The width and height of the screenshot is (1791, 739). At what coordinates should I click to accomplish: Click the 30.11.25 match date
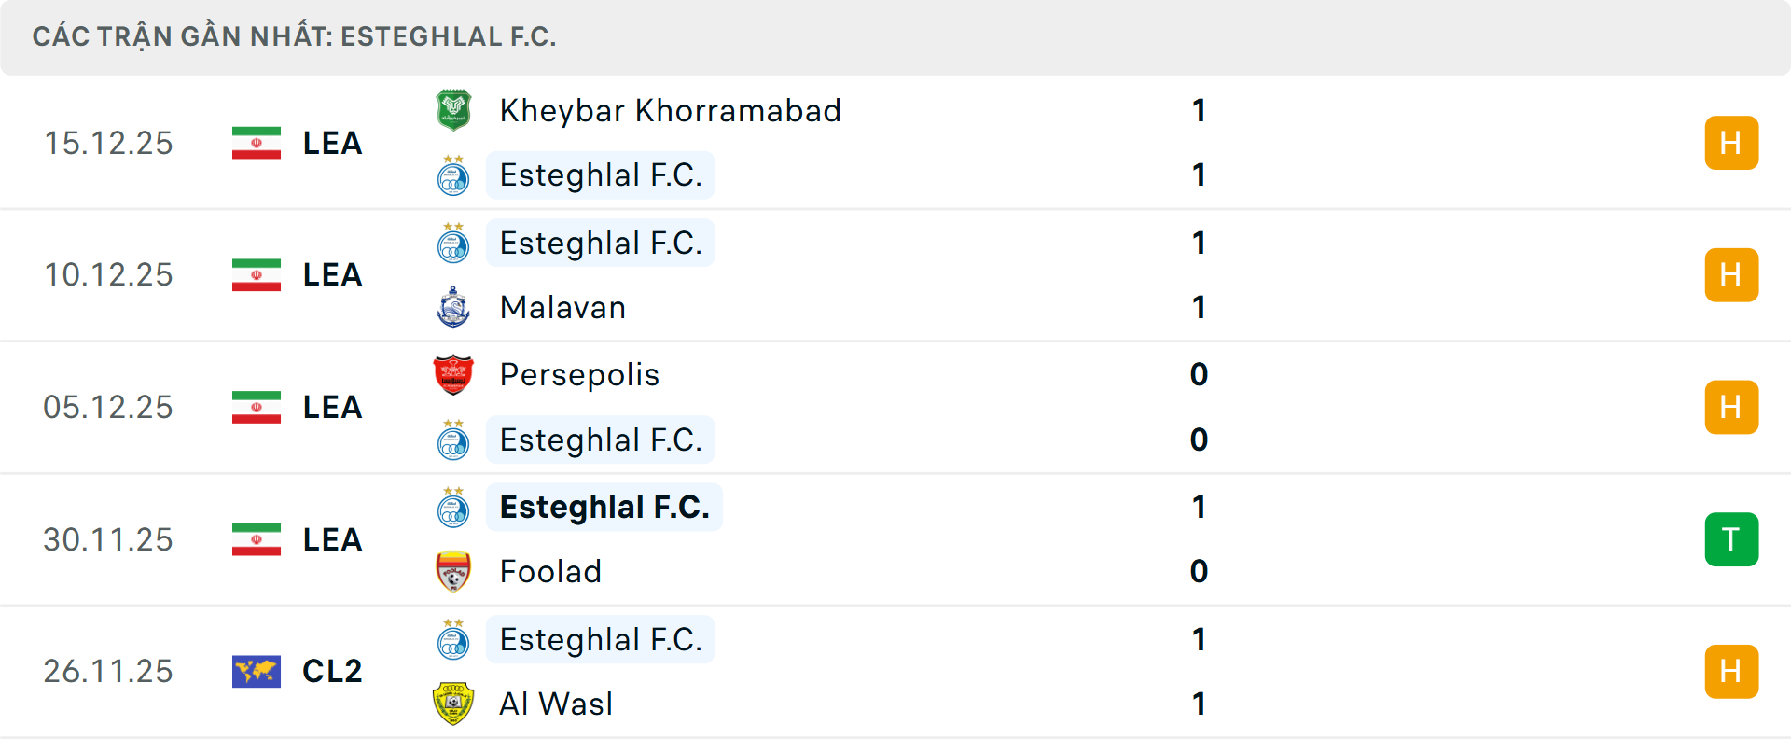point(108,539)
